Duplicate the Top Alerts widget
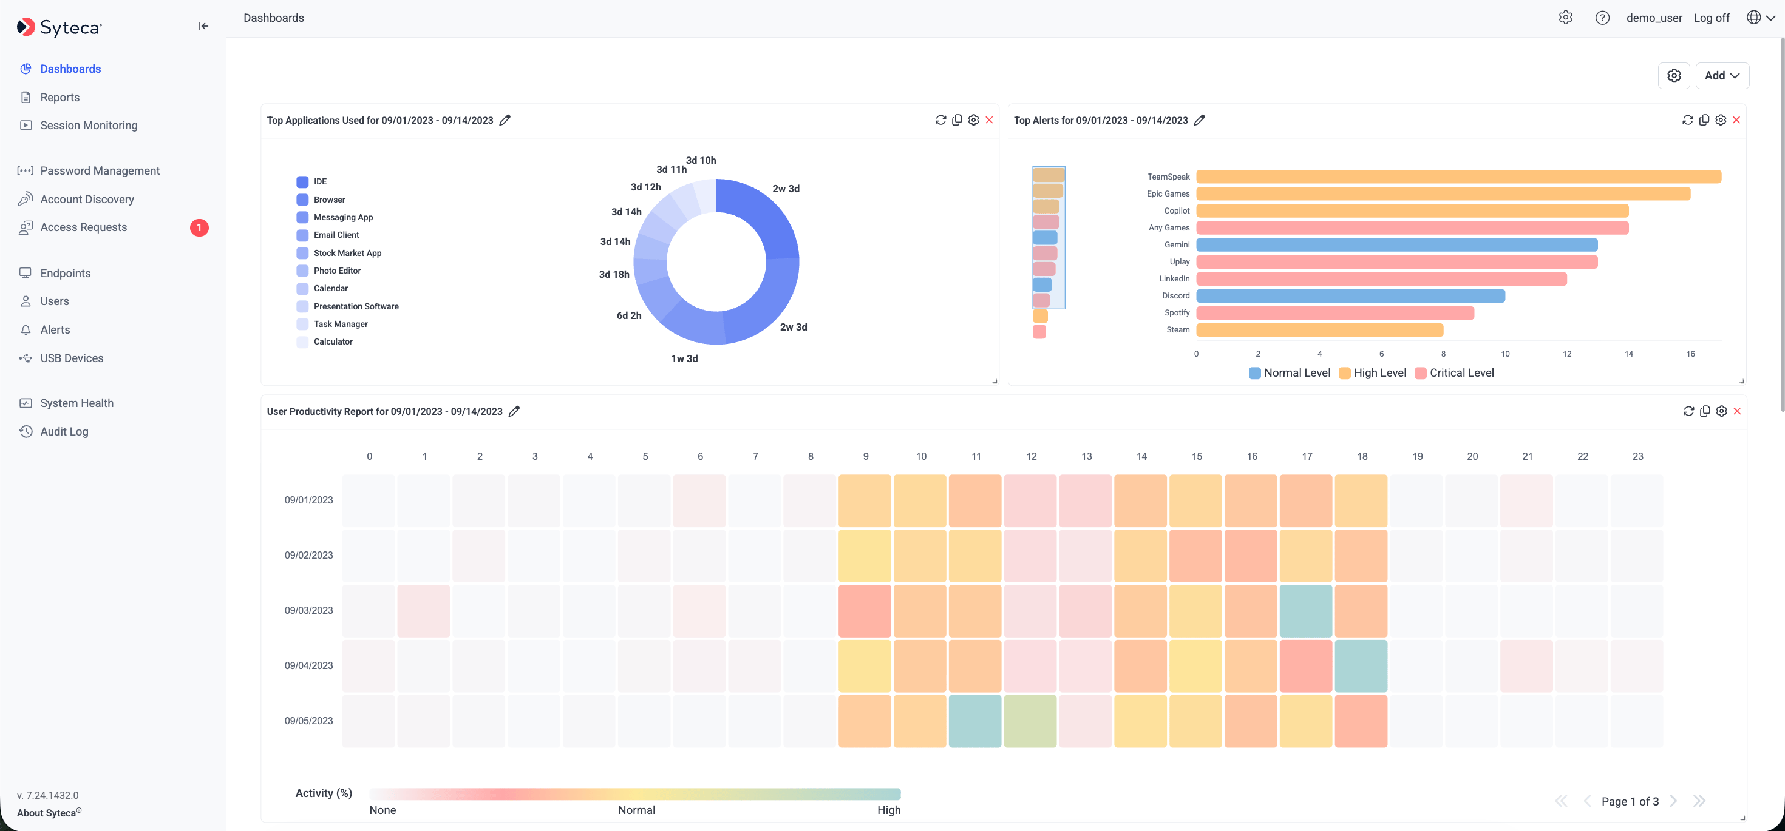 [1704, 120]
